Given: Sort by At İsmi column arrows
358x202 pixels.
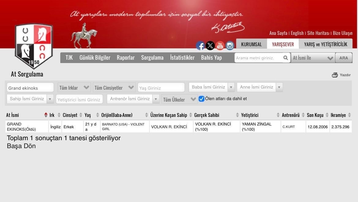Looking at the screenshot, I should click(46, 115).
